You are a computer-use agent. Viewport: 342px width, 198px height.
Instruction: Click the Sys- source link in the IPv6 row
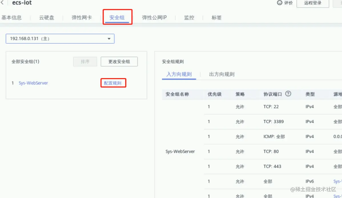click(x=338, y=181)
